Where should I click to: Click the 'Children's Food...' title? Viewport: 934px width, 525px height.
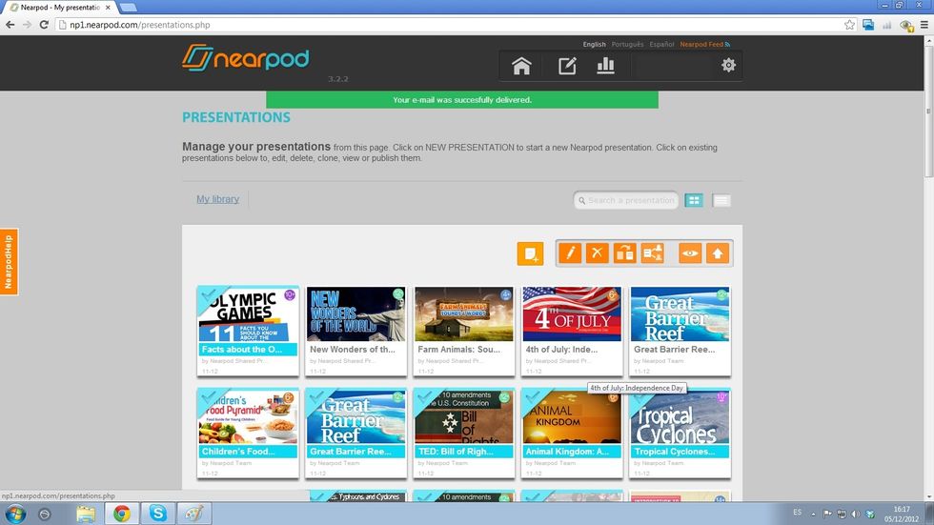point(238,452)
